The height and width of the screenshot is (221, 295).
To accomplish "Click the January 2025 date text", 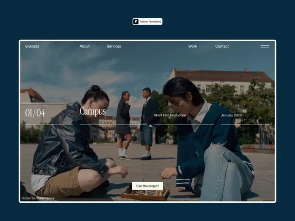I will 232,115.
